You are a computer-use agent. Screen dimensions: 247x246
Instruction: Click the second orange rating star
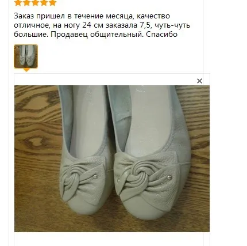[x=26, y=3]
